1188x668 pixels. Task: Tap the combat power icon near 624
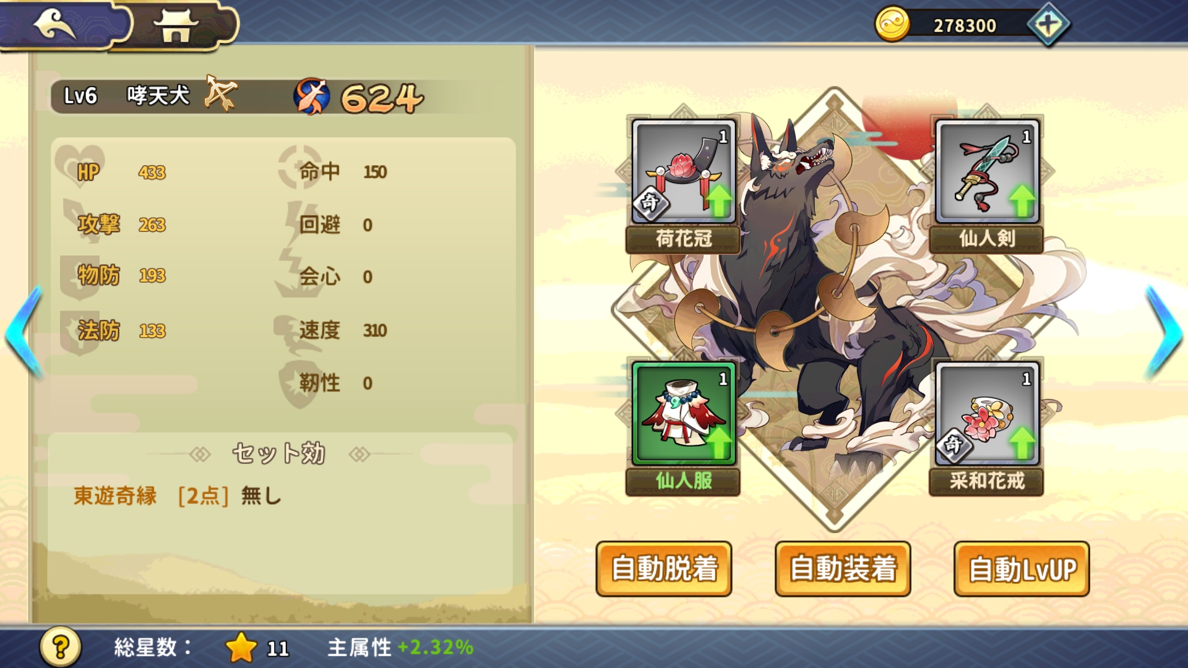(x=311, y=96)
